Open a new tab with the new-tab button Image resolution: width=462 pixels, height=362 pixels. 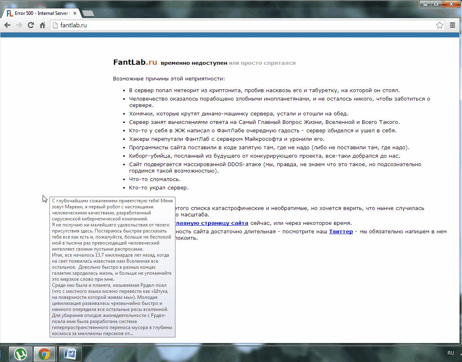pos(88,13)
